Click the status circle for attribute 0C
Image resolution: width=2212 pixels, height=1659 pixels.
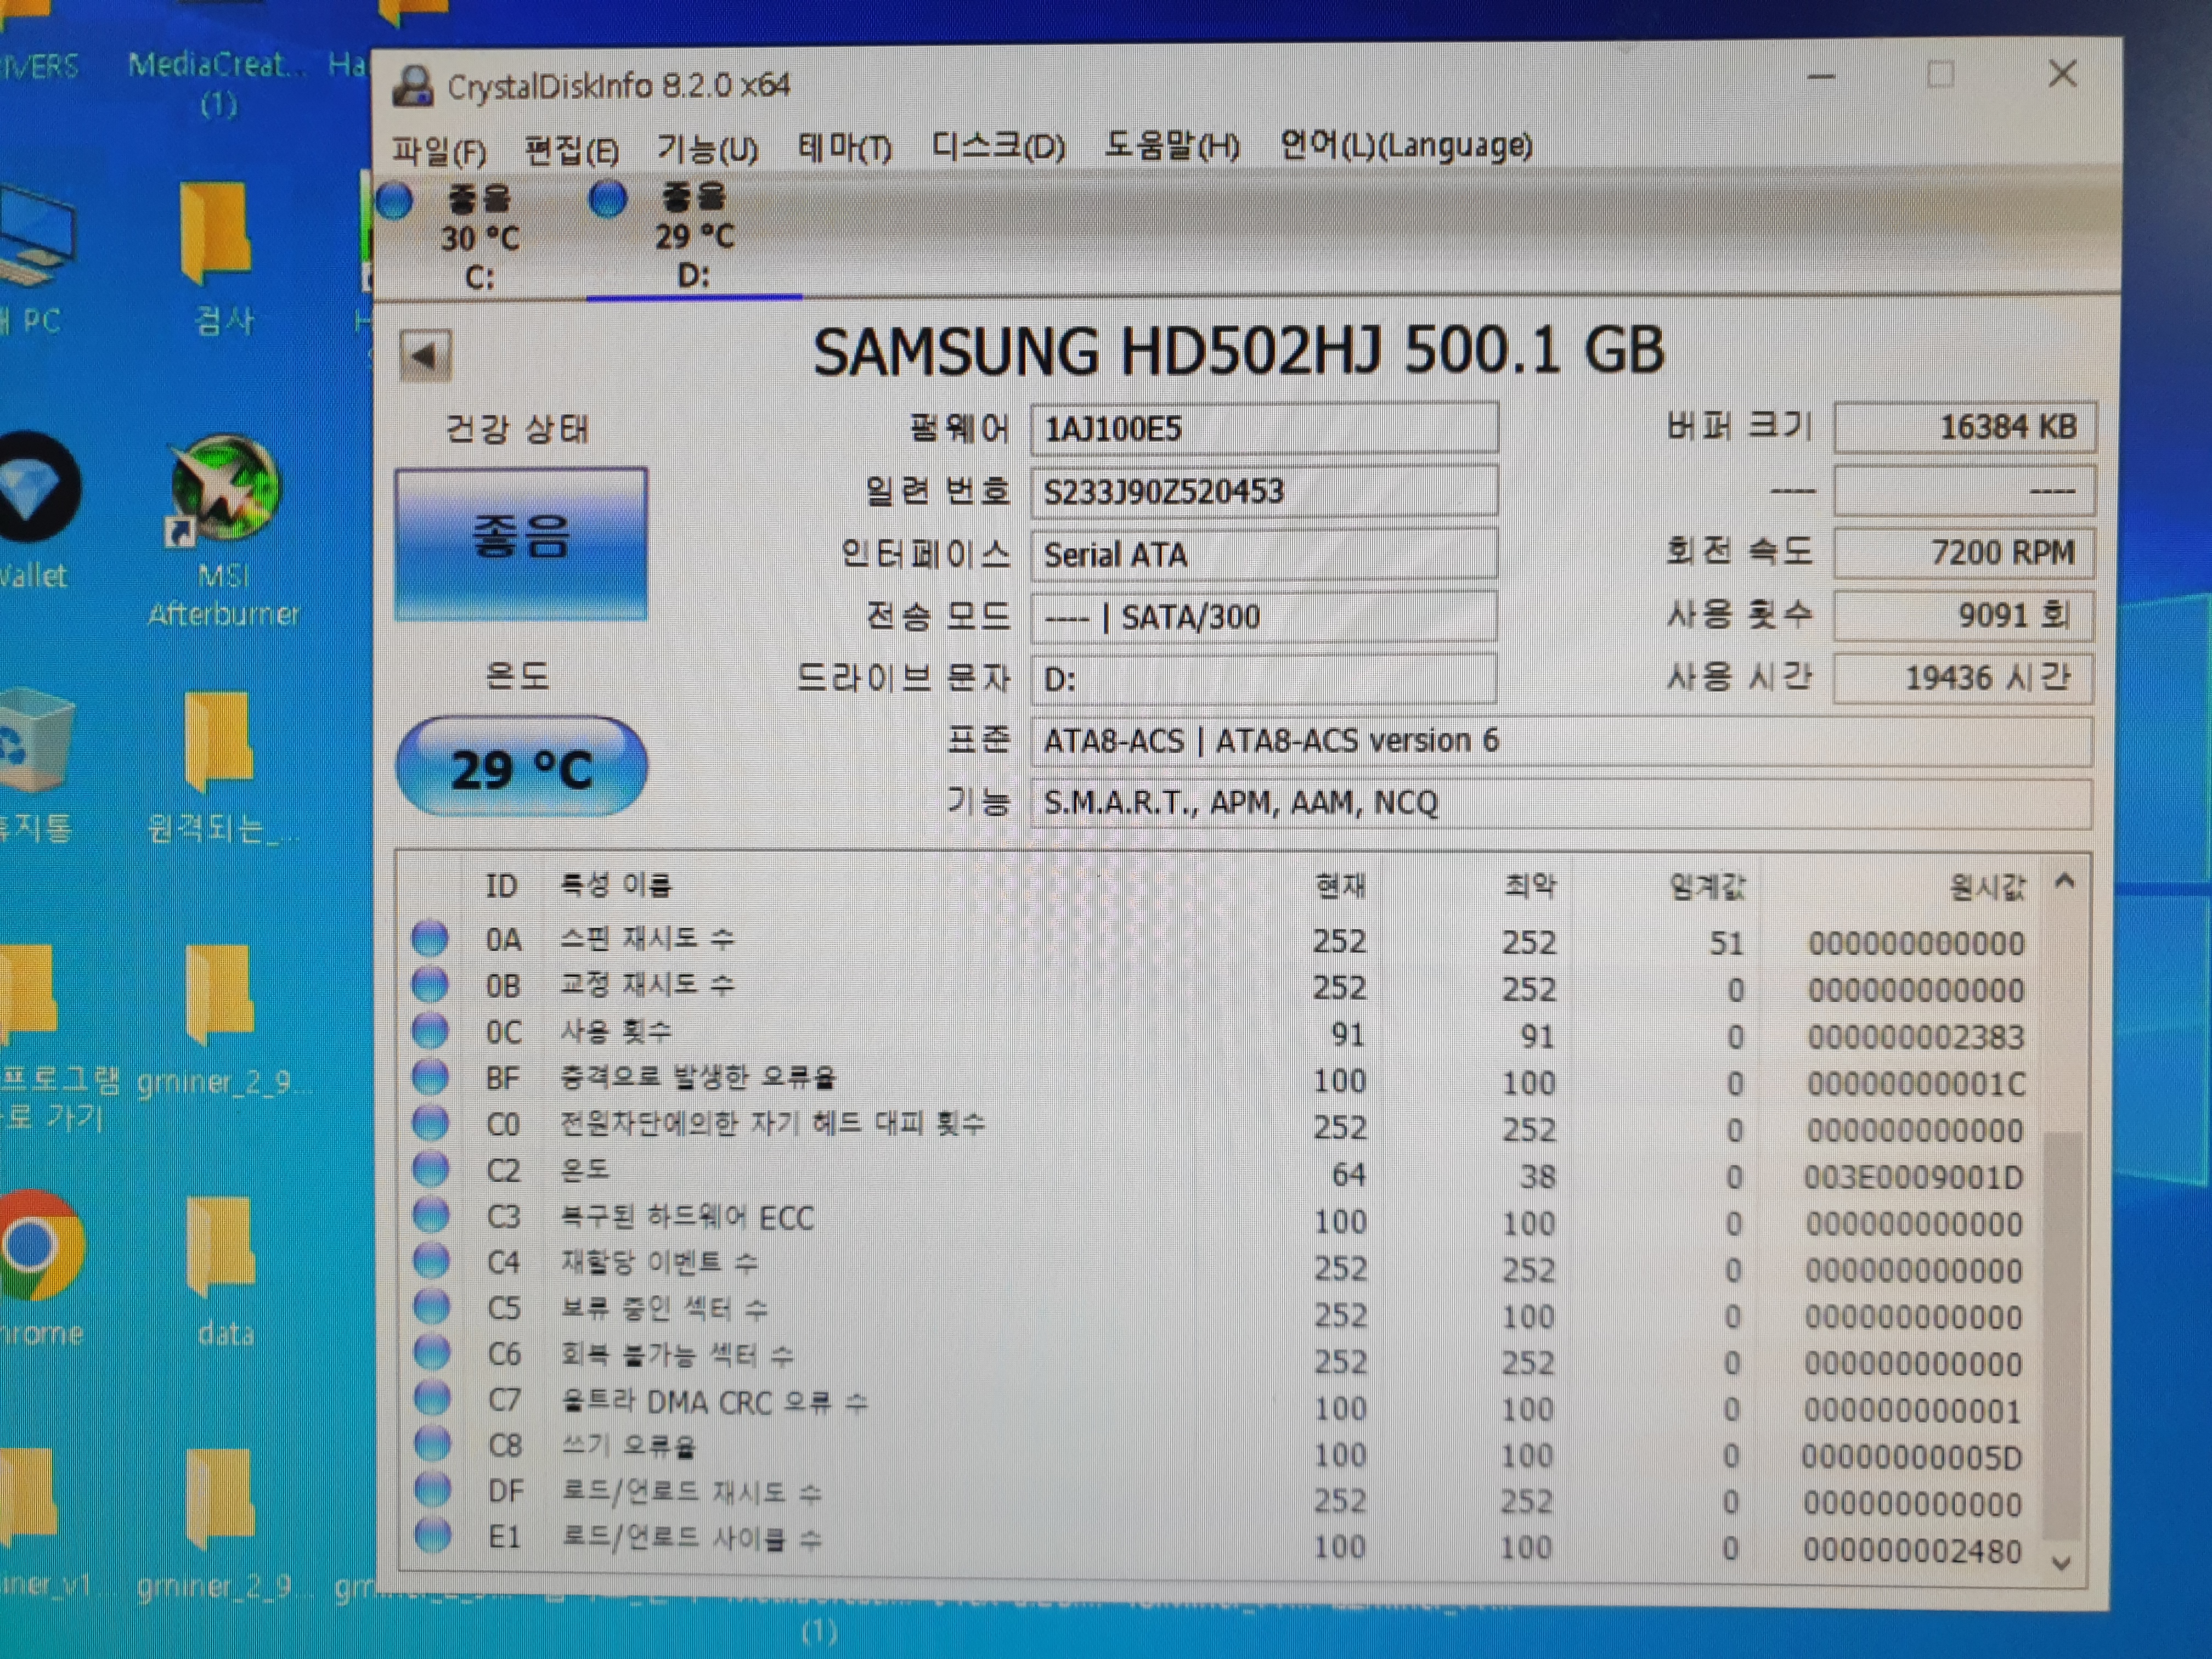point(430,1030)
